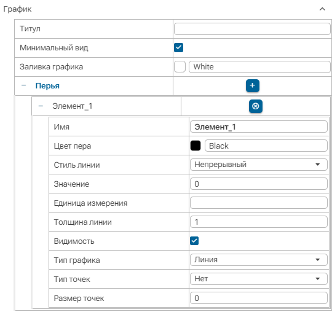This screenshot has width=332, height=312.
Task: Collapse the График section chevron
Action: click(x=322, y=9)
